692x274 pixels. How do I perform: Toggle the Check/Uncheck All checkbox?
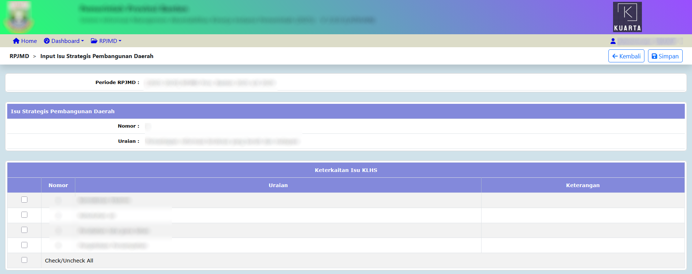(25, 260)
